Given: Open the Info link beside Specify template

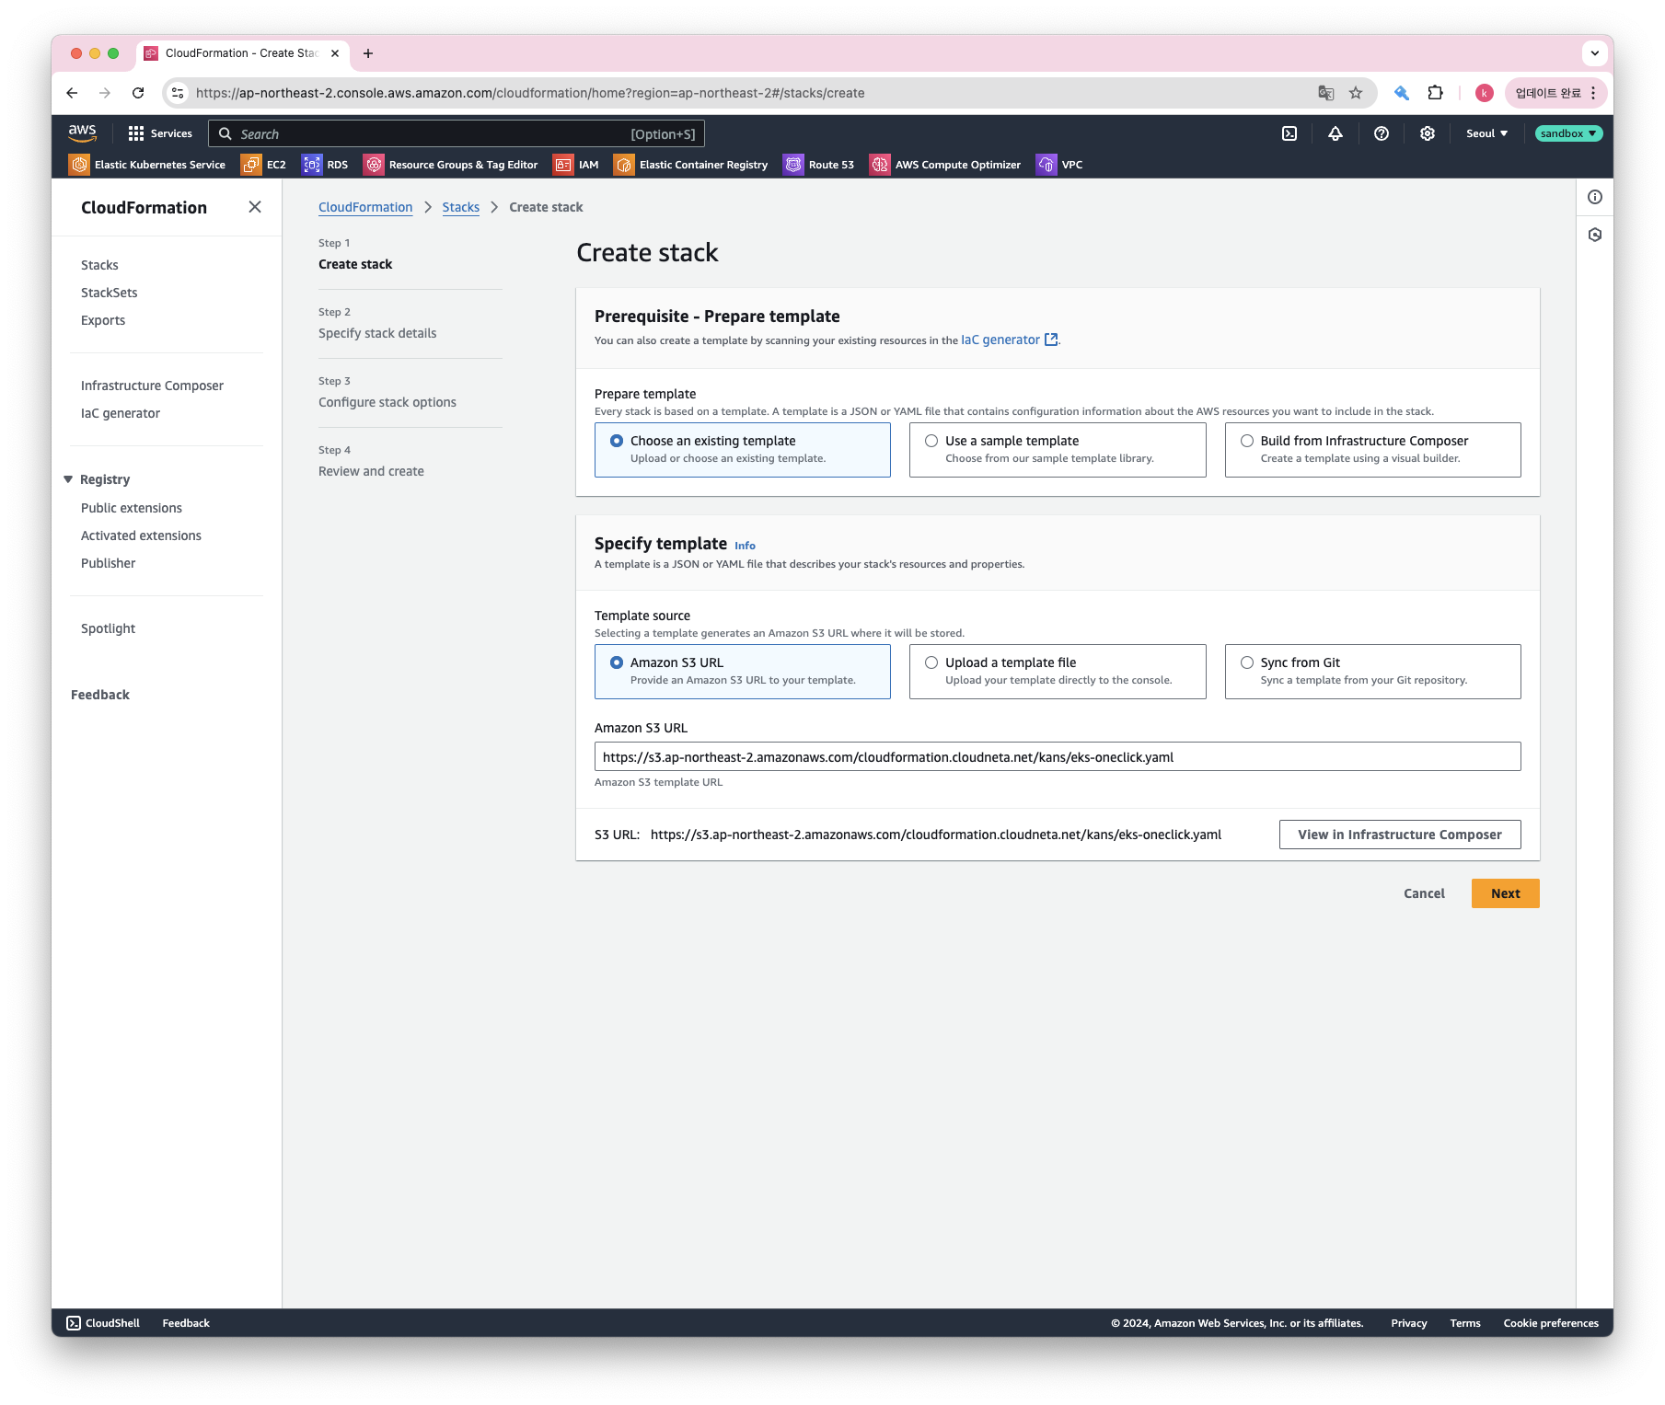Looking at the screenshot, I should click(745, 546).
